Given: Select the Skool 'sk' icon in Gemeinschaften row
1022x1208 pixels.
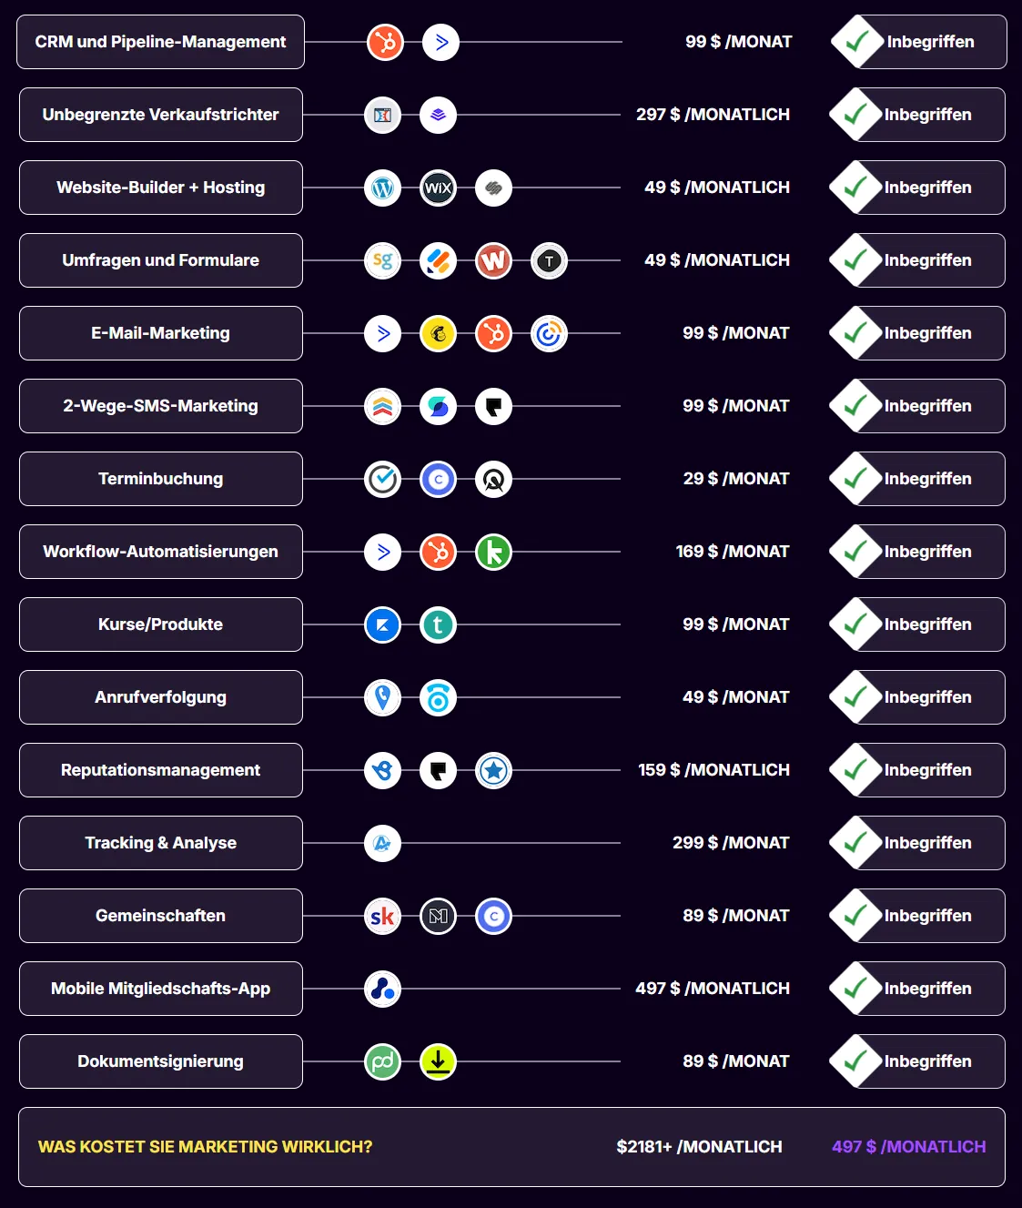Looking at the screenshot, I should pos(383,916).
